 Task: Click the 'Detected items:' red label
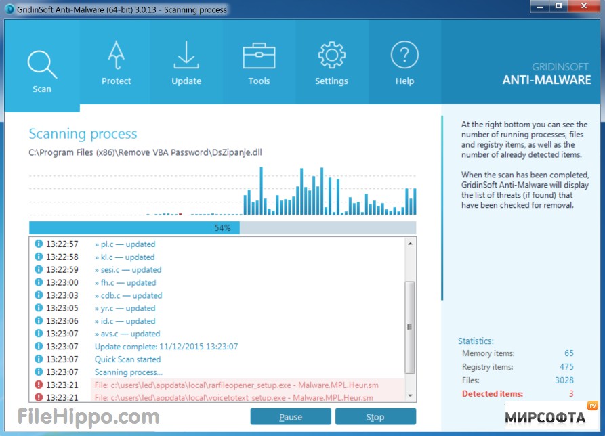[493, 393]
